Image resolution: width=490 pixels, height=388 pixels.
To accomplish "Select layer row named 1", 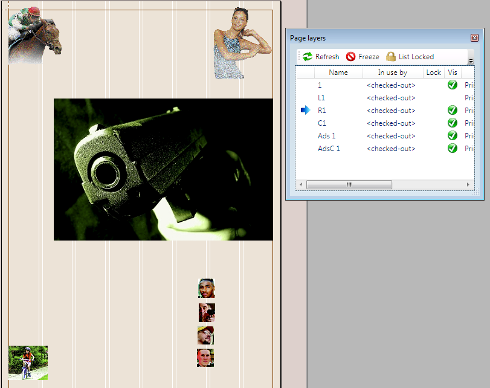I will (x=385, y=85).
